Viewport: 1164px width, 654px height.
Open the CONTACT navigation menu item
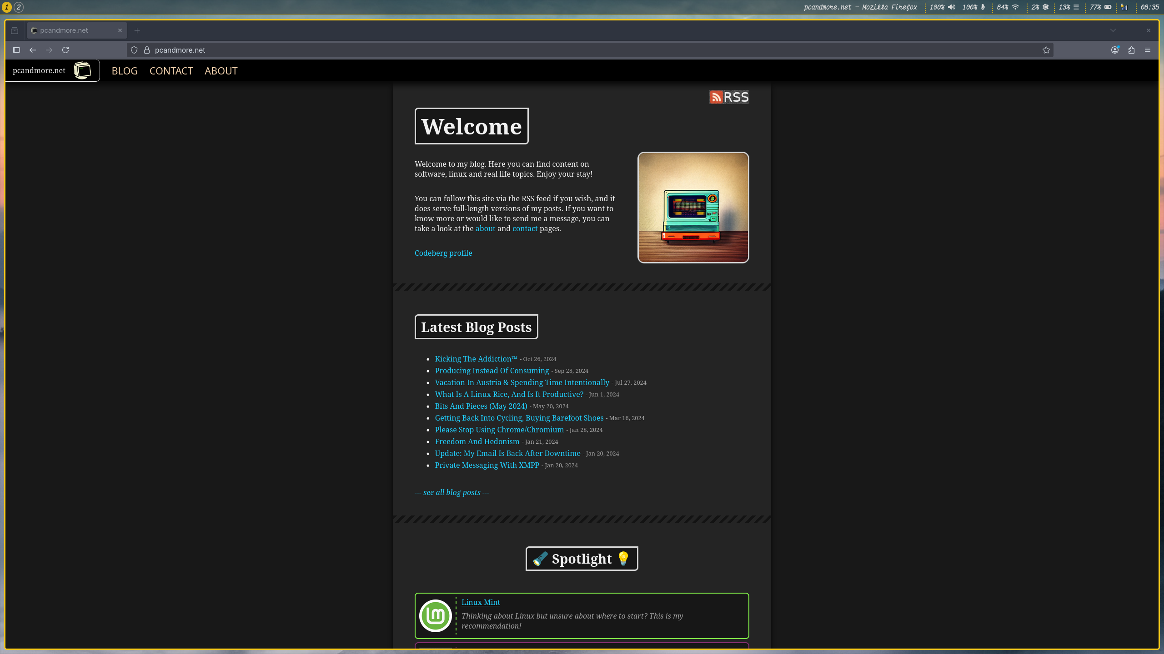(171, 71)
